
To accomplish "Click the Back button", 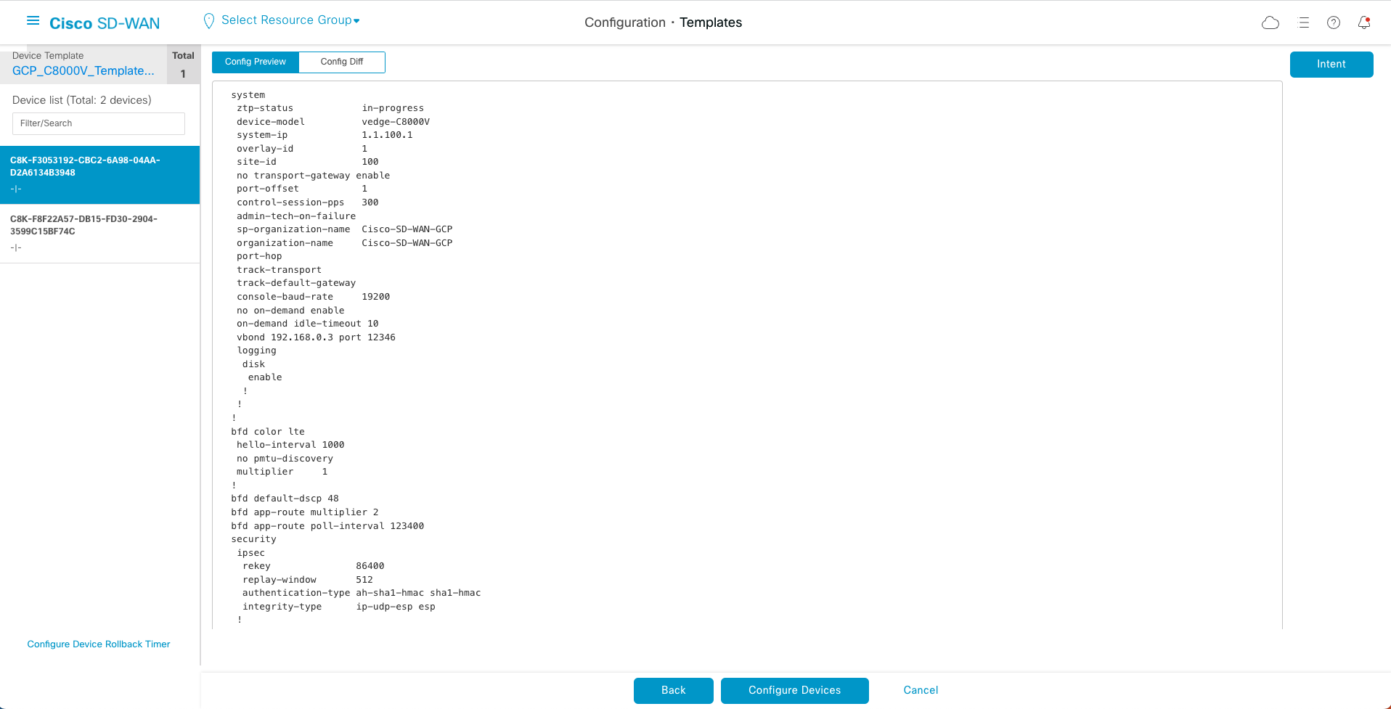I will pyautogui.click(x=674, y=690).
